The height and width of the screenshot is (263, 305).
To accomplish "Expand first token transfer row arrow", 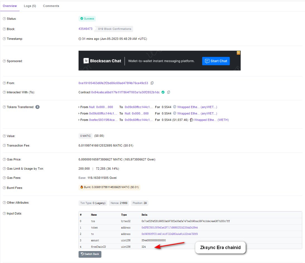I will point(79,107).
